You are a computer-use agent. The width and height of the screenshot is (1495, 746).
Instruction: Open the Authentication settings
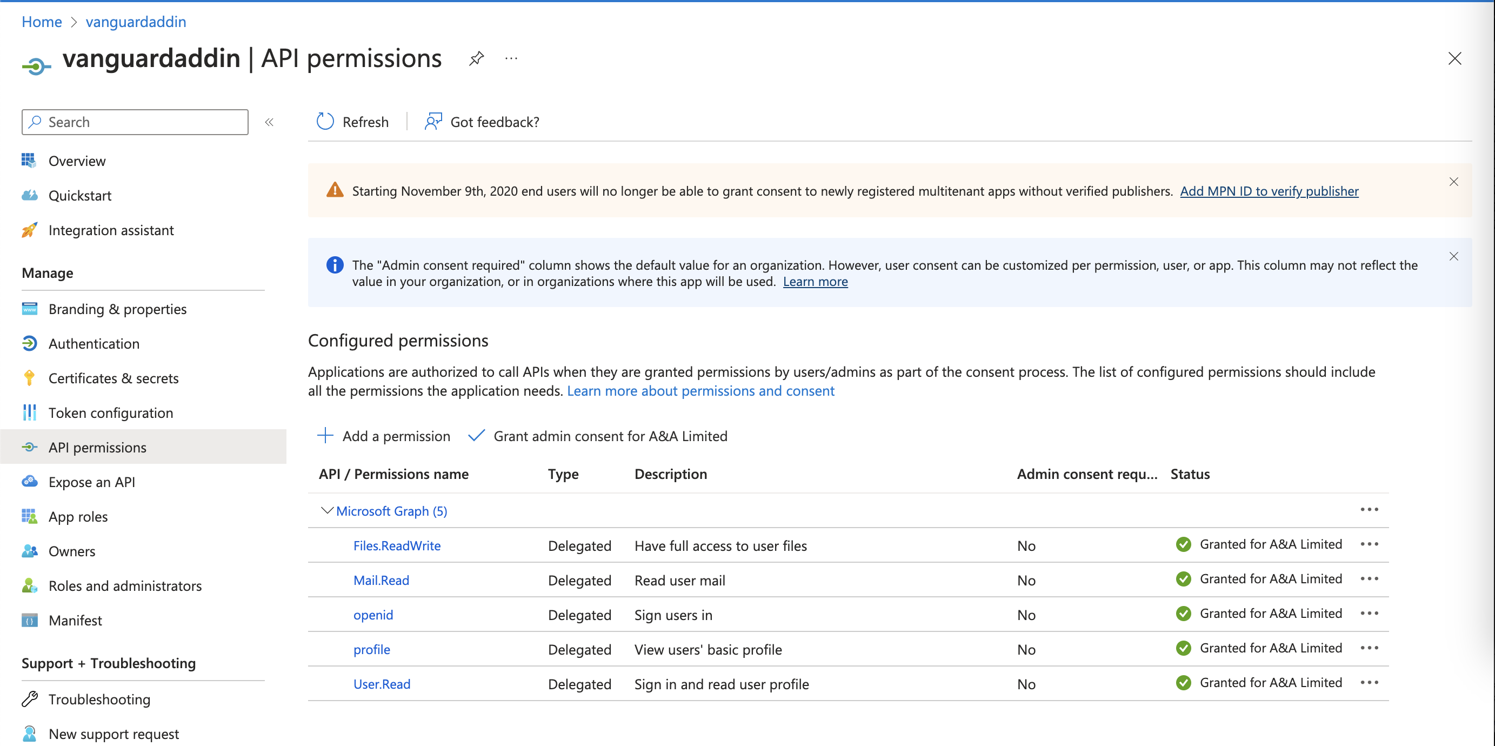(x=94, y=343)
